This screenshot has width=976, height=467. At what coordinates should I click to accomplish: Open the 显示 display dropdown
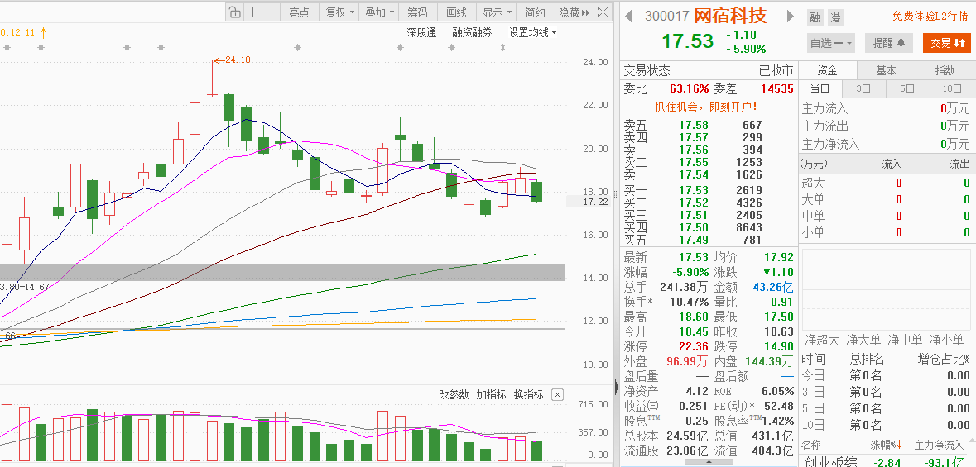(497, 12)
